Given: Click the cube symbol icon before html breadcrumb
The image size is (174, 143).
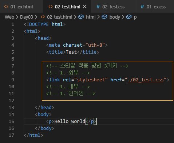Looking at the screenshot, I should click(x=81, y=17).
